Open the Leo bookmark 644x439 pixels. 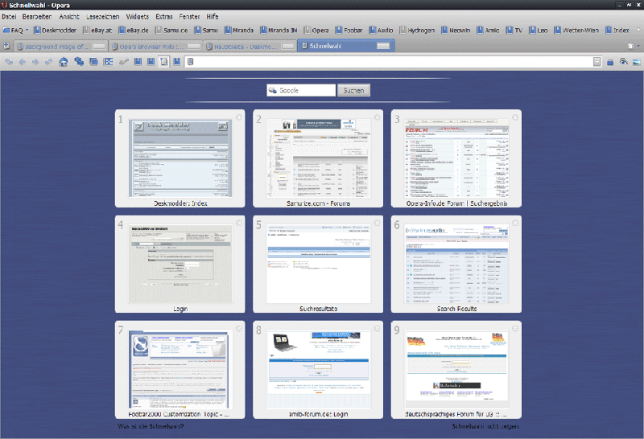click(x=539, y=30)
